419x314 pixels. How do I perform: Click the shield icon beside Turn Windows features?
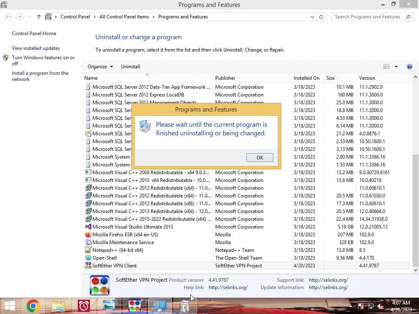coord(6,58)
